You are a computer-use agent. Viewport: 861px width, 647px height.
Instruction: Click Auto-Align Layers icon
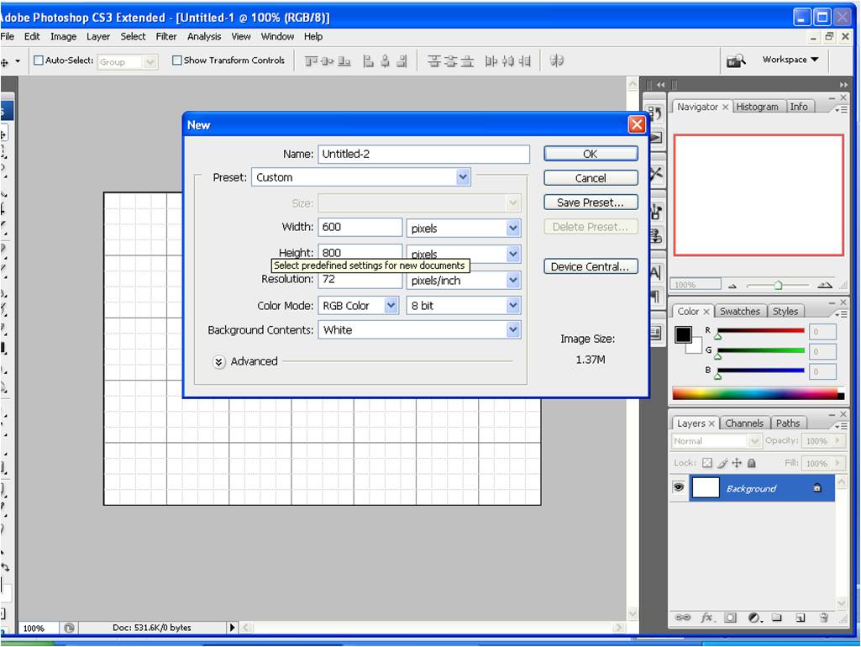(x=557, y=60)
